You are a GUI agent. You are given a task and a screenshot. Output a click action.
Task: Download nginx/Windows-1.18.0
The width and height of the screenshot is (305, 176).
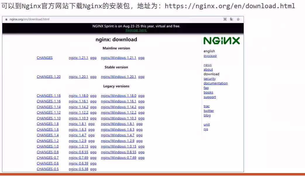click(x=118, y=96)
